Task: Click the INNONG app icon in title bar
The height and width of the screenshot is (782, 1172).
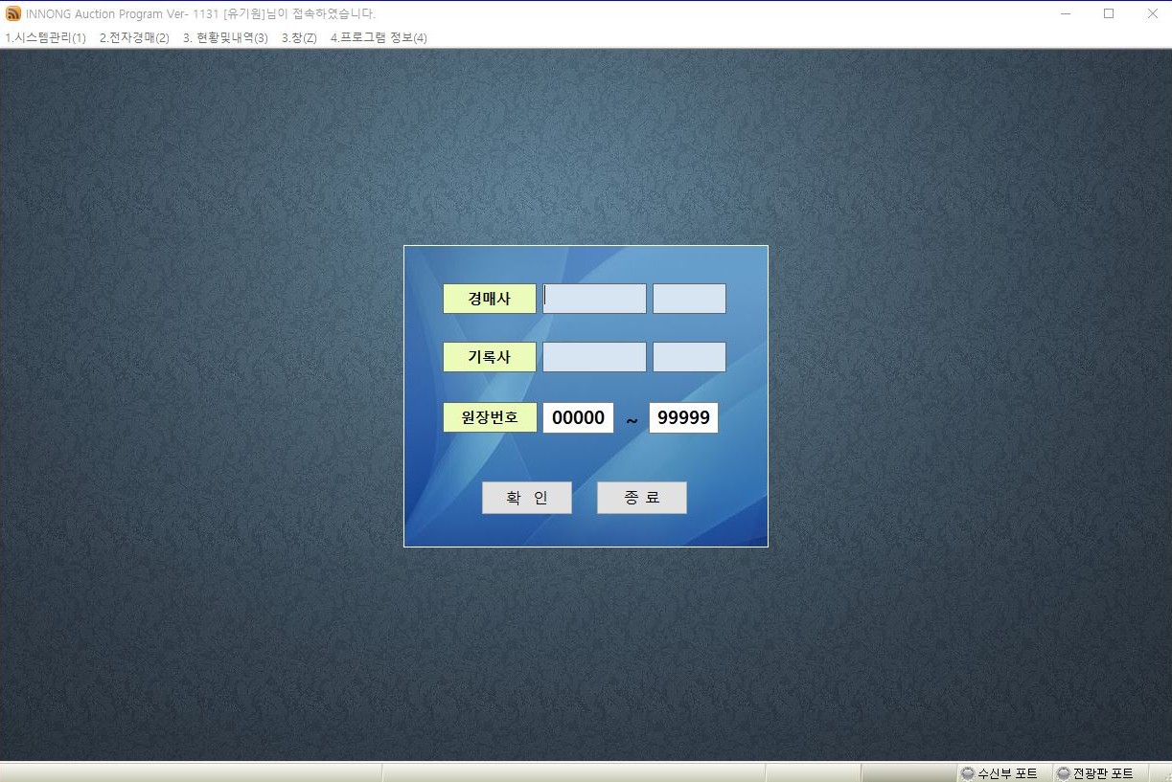Action: tap(13, 13)
